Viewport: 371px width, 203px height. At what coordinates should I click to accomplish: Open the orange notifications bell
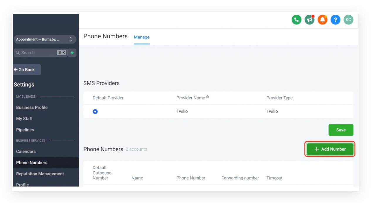point(322,20)
